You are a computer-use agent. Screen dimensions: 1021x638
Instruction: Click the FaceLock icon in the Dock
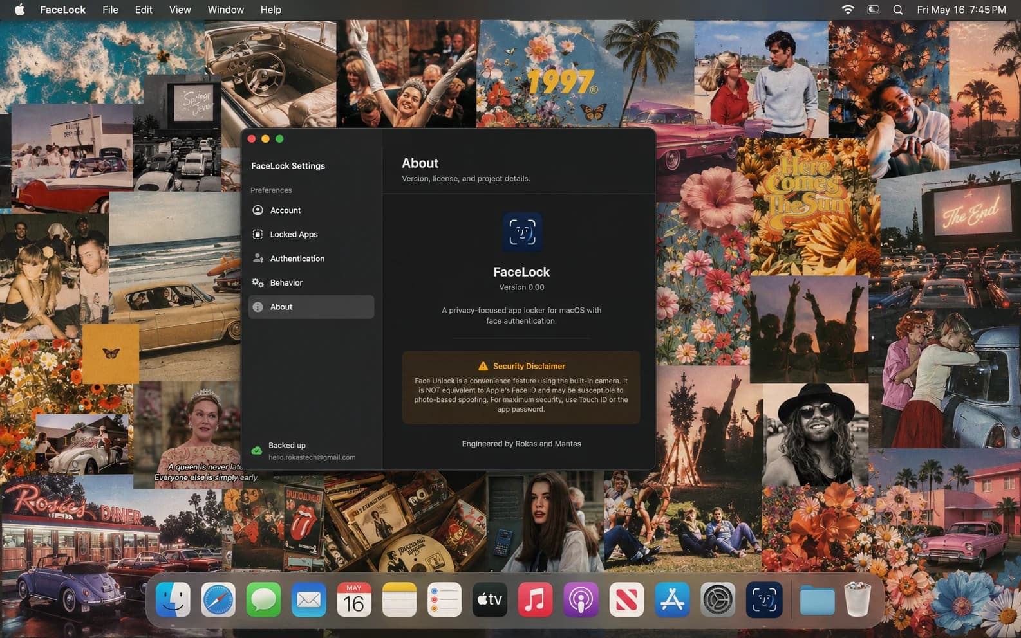point(764,600)
